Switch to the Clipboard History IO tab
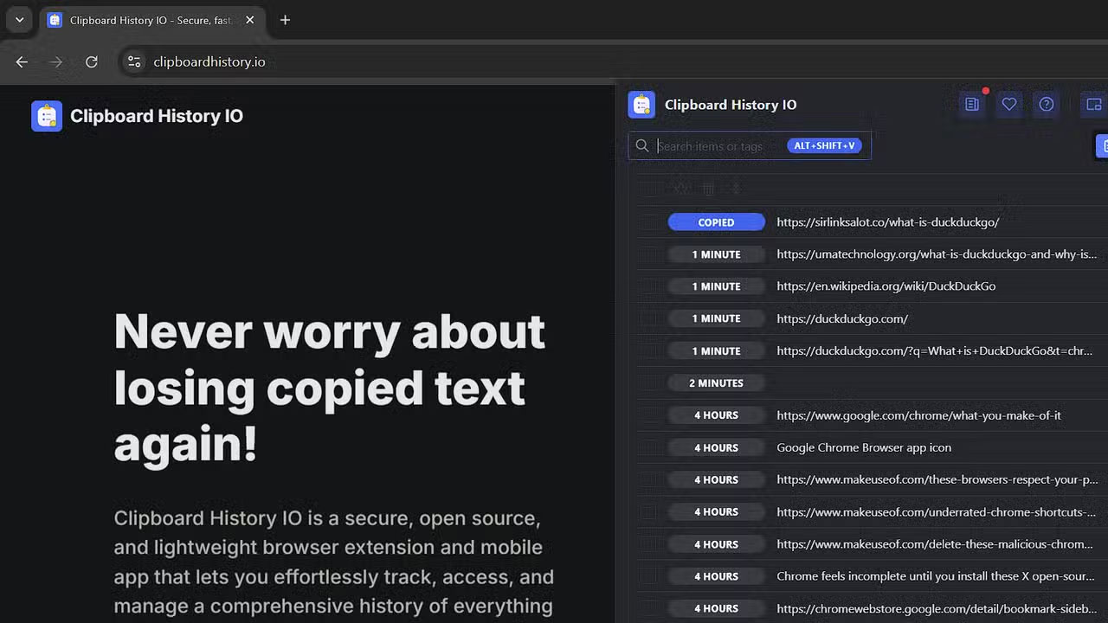The height and width of the screenshot is (623, 1108). (x=149, y=20)
